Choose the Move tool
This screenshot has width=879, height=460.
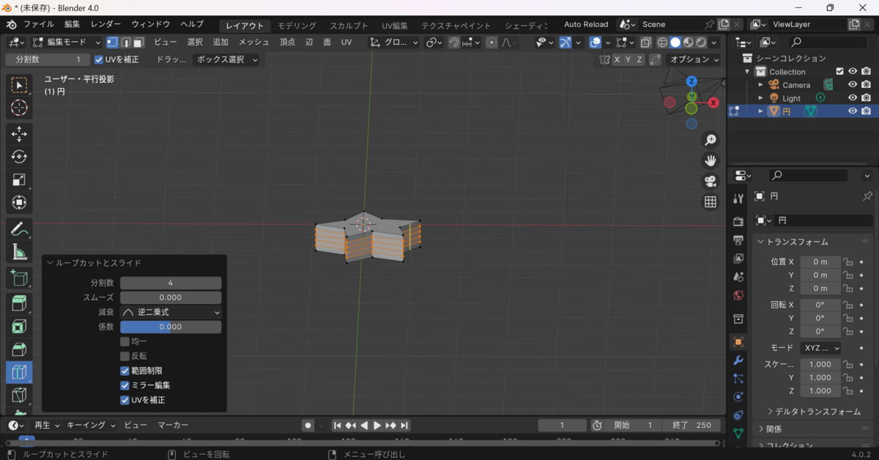[x=19, y=134]
